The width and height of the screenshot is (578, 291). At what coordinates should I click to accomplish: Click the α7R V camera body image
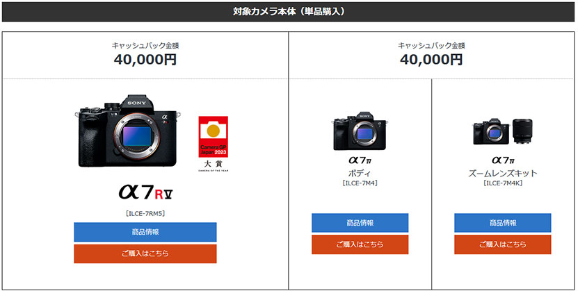pyautogui.click(x=128, y=131)
